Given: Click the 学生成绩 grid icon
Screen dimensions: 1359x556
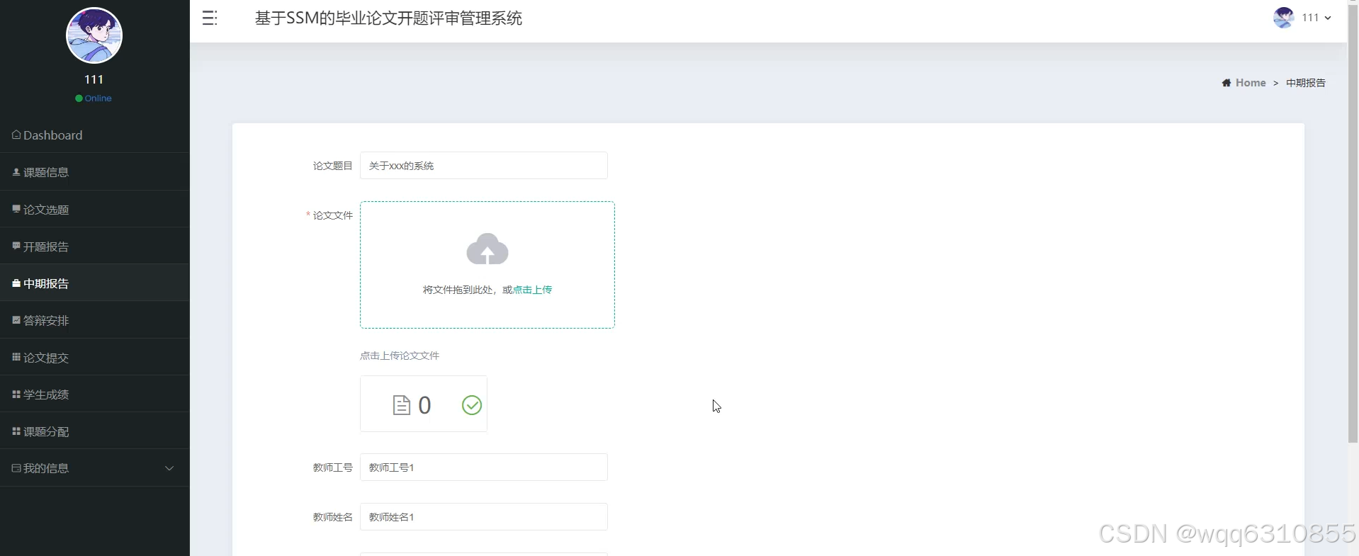Looking at the screenshot, I should (16, 394).
